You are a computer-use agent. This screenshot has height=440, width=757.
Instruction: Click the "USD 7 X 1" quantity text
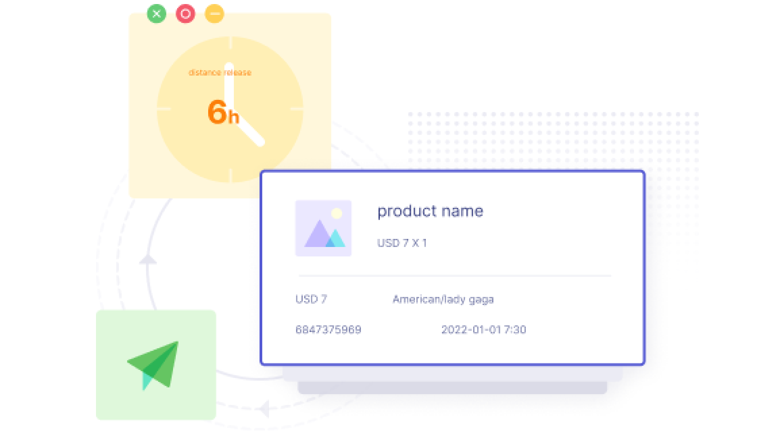click(401, 243)
